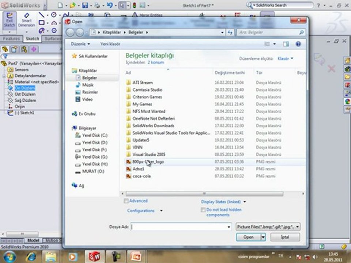Click the Camtasia recorder taskbar icon

(116, 256)
